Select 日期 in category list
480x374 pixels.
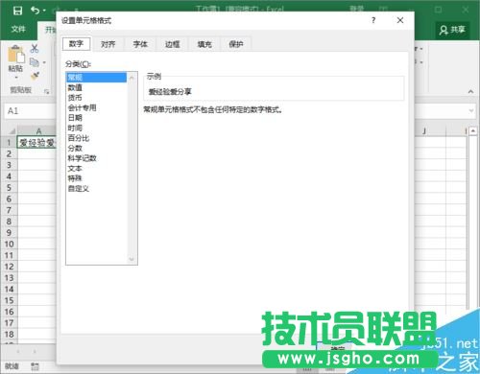[x=96, y=118]
